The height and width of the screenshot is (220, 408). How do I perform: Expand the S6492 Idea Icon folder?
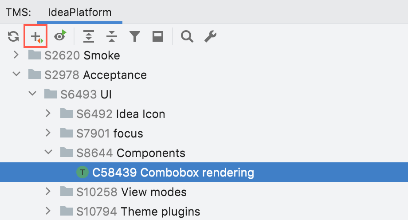point(48,114)
